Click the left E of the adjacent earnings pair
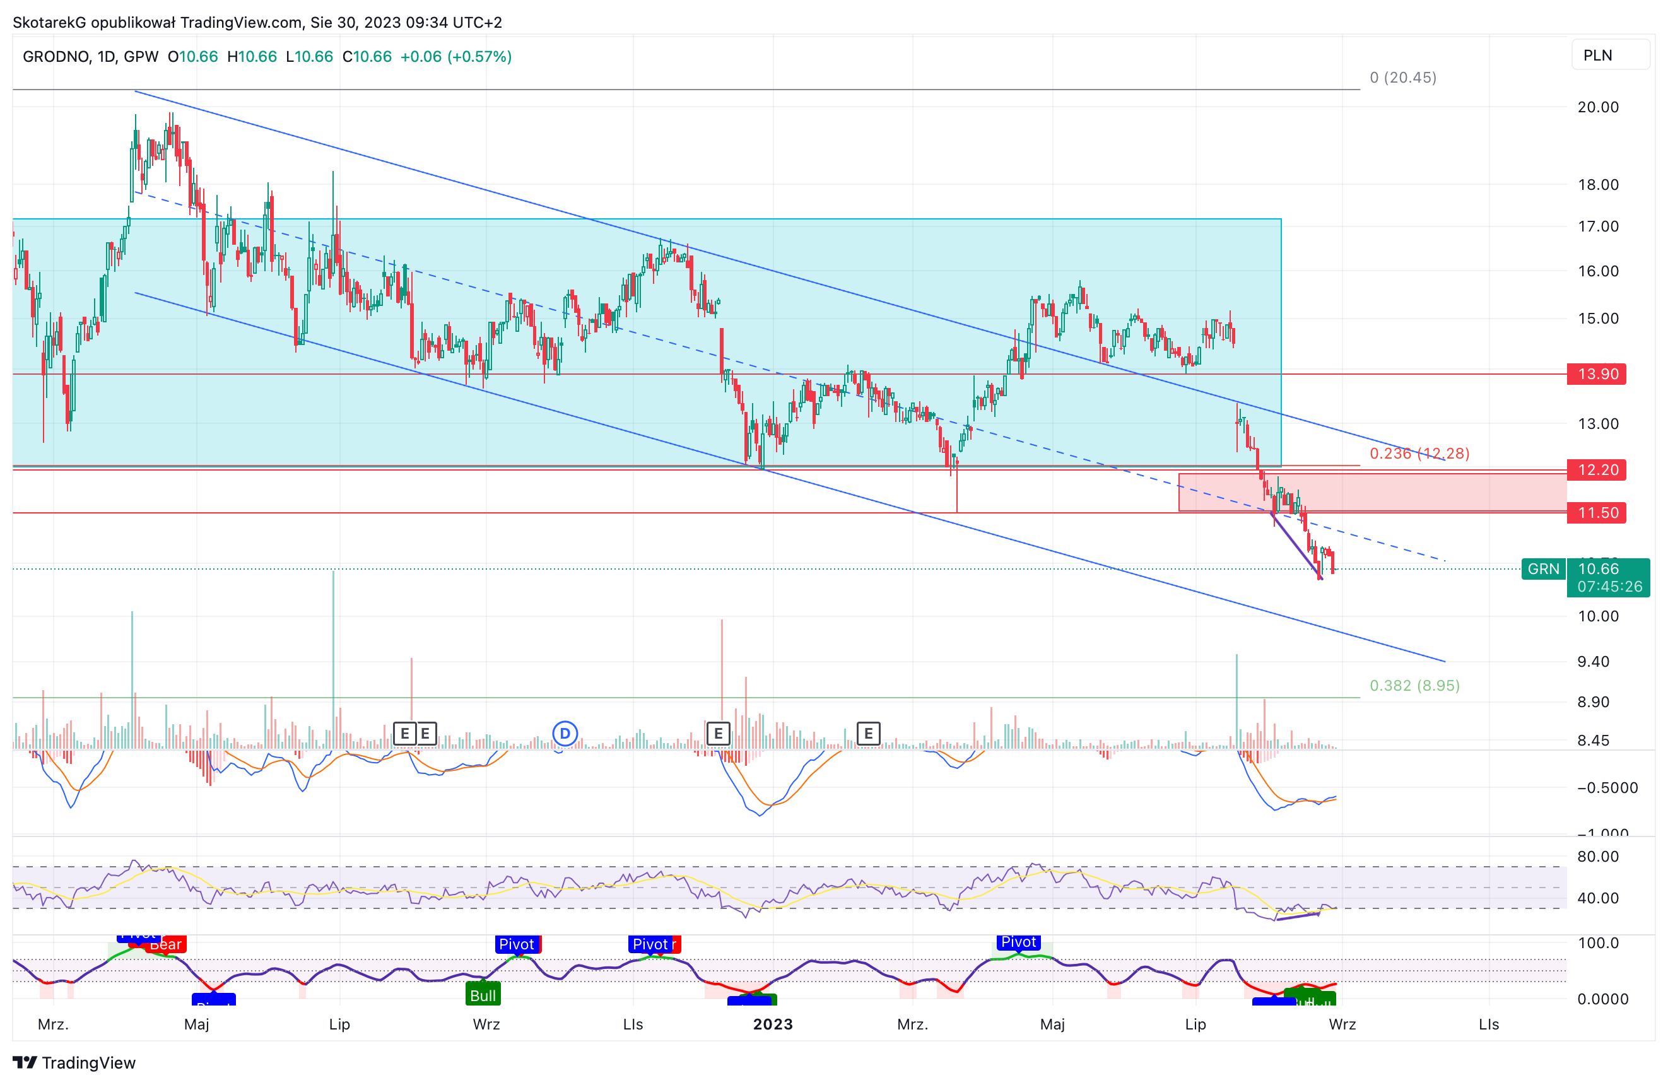 [x=404, y=733]
